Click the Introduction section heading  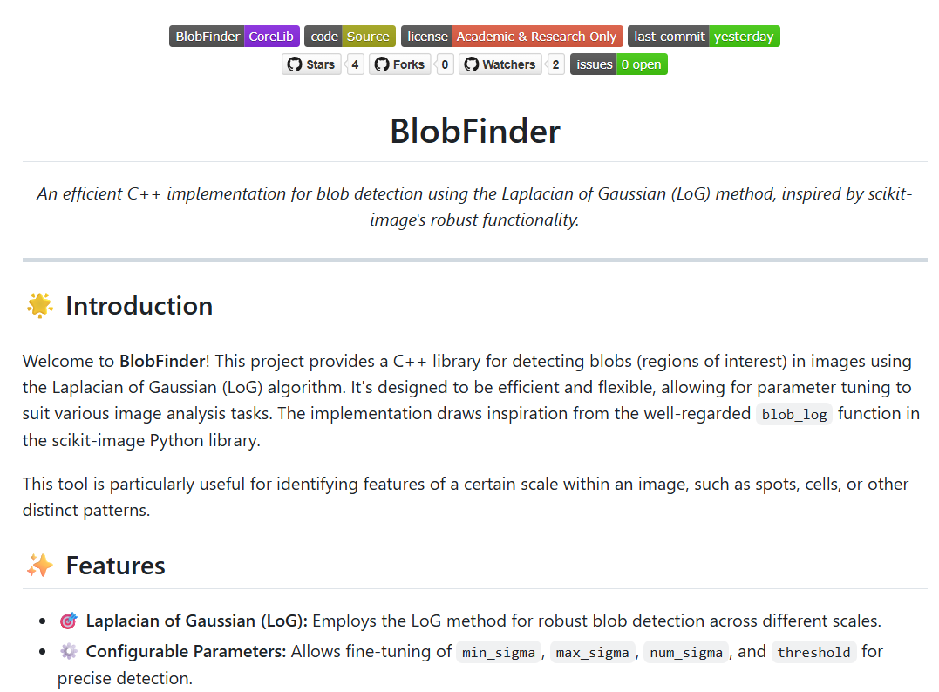point(139,306)
